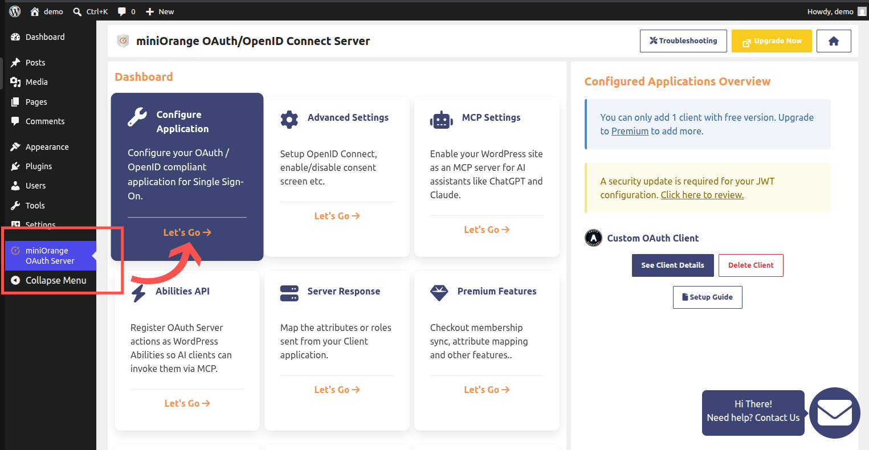
Task: Open Posts in the admin menu
Action: [x=35, y=63]
